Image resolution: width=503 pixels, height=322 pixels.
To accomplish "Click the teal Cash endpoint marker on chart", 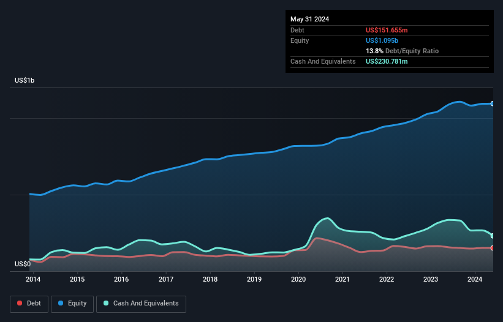I will (493, 236).
